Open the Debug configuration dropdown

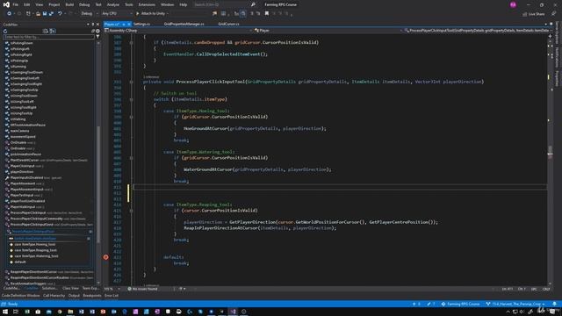pyautogui.click(x=90, y=14)
